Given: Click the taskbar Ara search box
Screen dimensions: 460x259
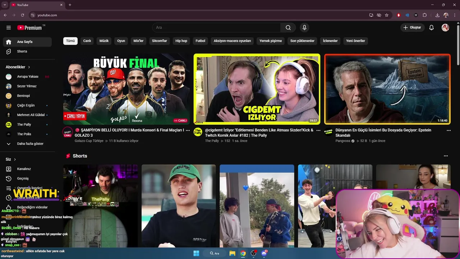Looking at the screenshot, I should (x=214, y=253).
